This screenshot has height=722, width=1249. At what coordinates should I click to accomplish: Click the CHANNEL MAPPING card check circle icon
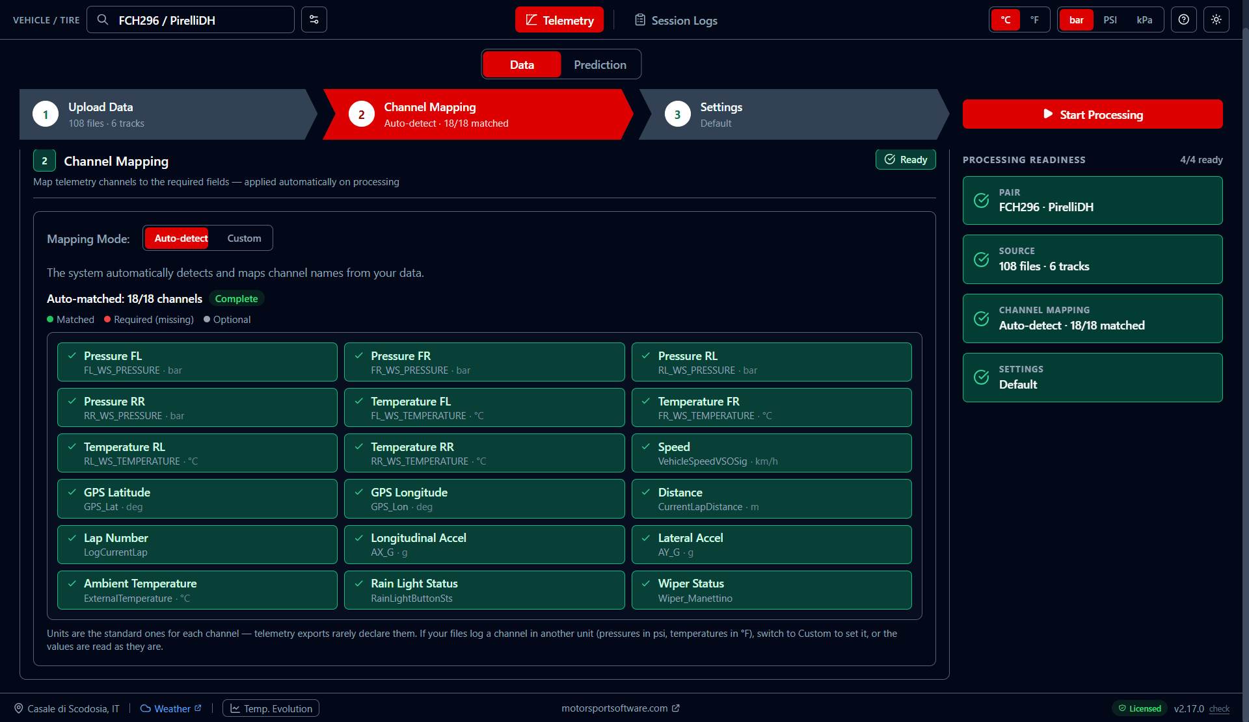coord(982,318)
